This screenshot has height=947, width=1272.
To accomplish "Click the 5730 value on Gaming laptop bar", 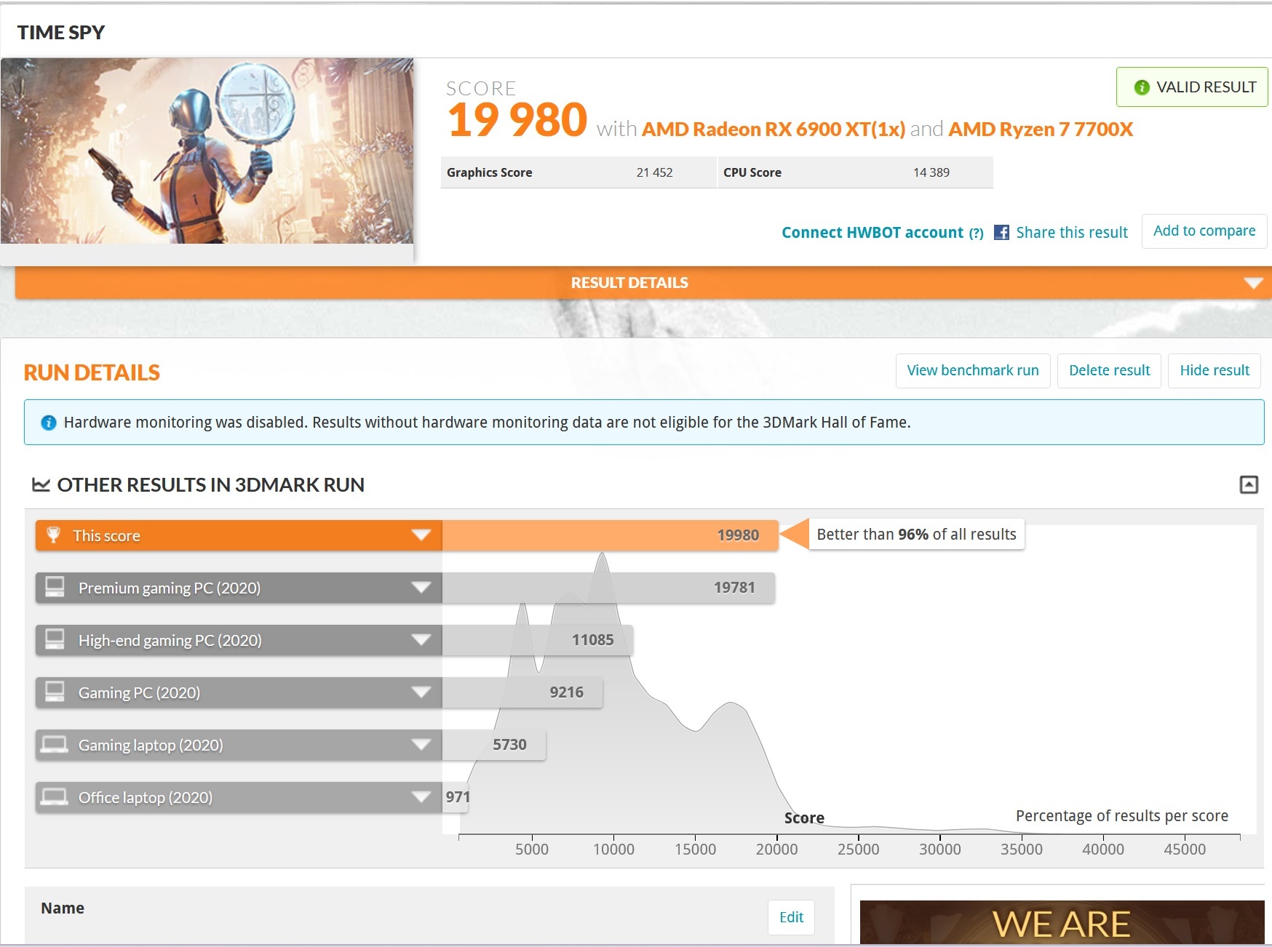I will 509,745.
